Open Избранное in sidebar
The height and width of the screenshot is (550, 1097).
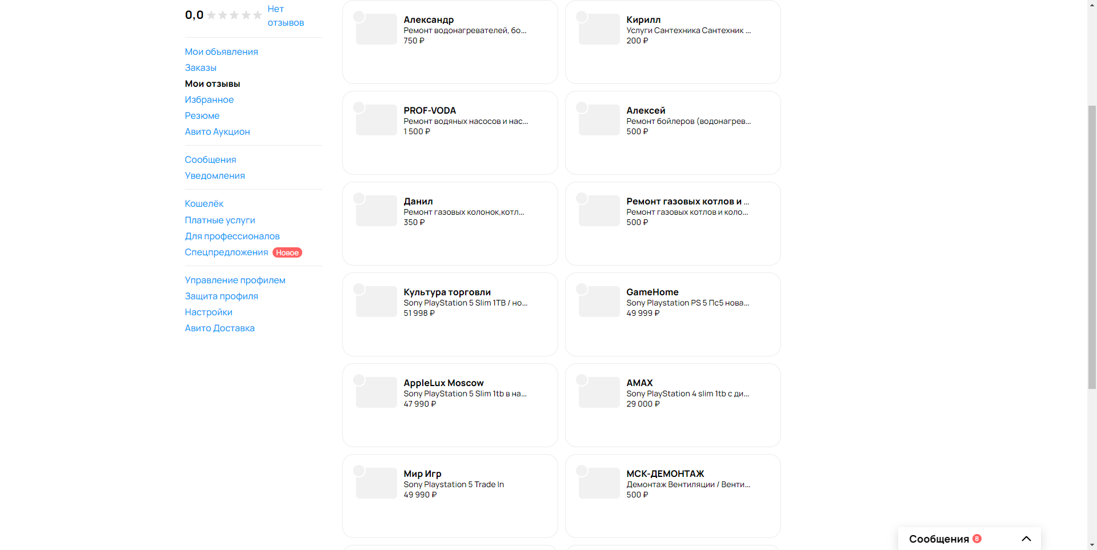(209, 99)
